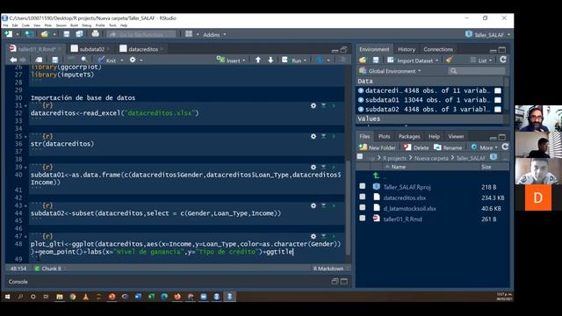This screenshot has height=316, width=562.
Task: Go back to previous source location
Action: (13, 60)
